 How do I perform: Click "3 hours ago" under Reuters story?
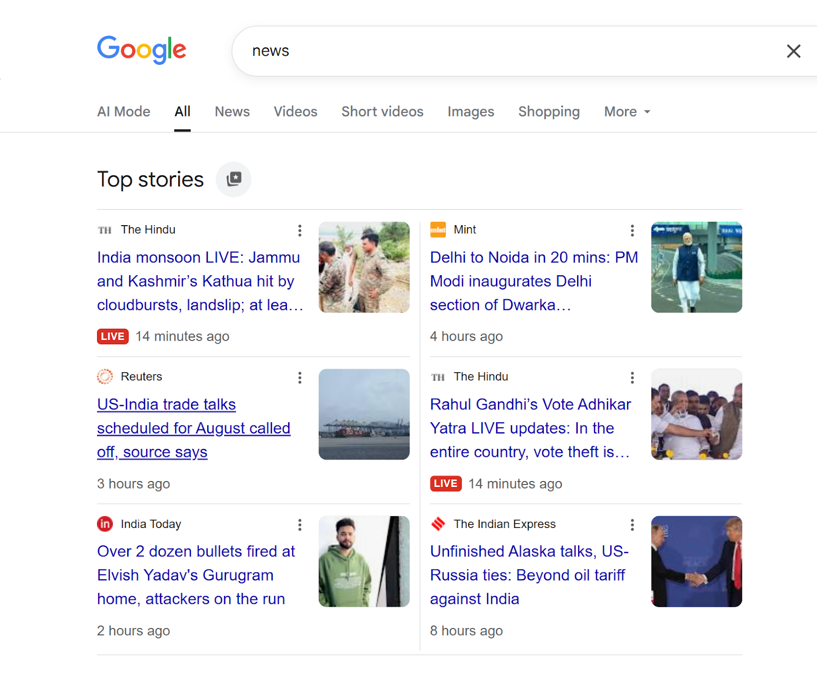(133, 484)
